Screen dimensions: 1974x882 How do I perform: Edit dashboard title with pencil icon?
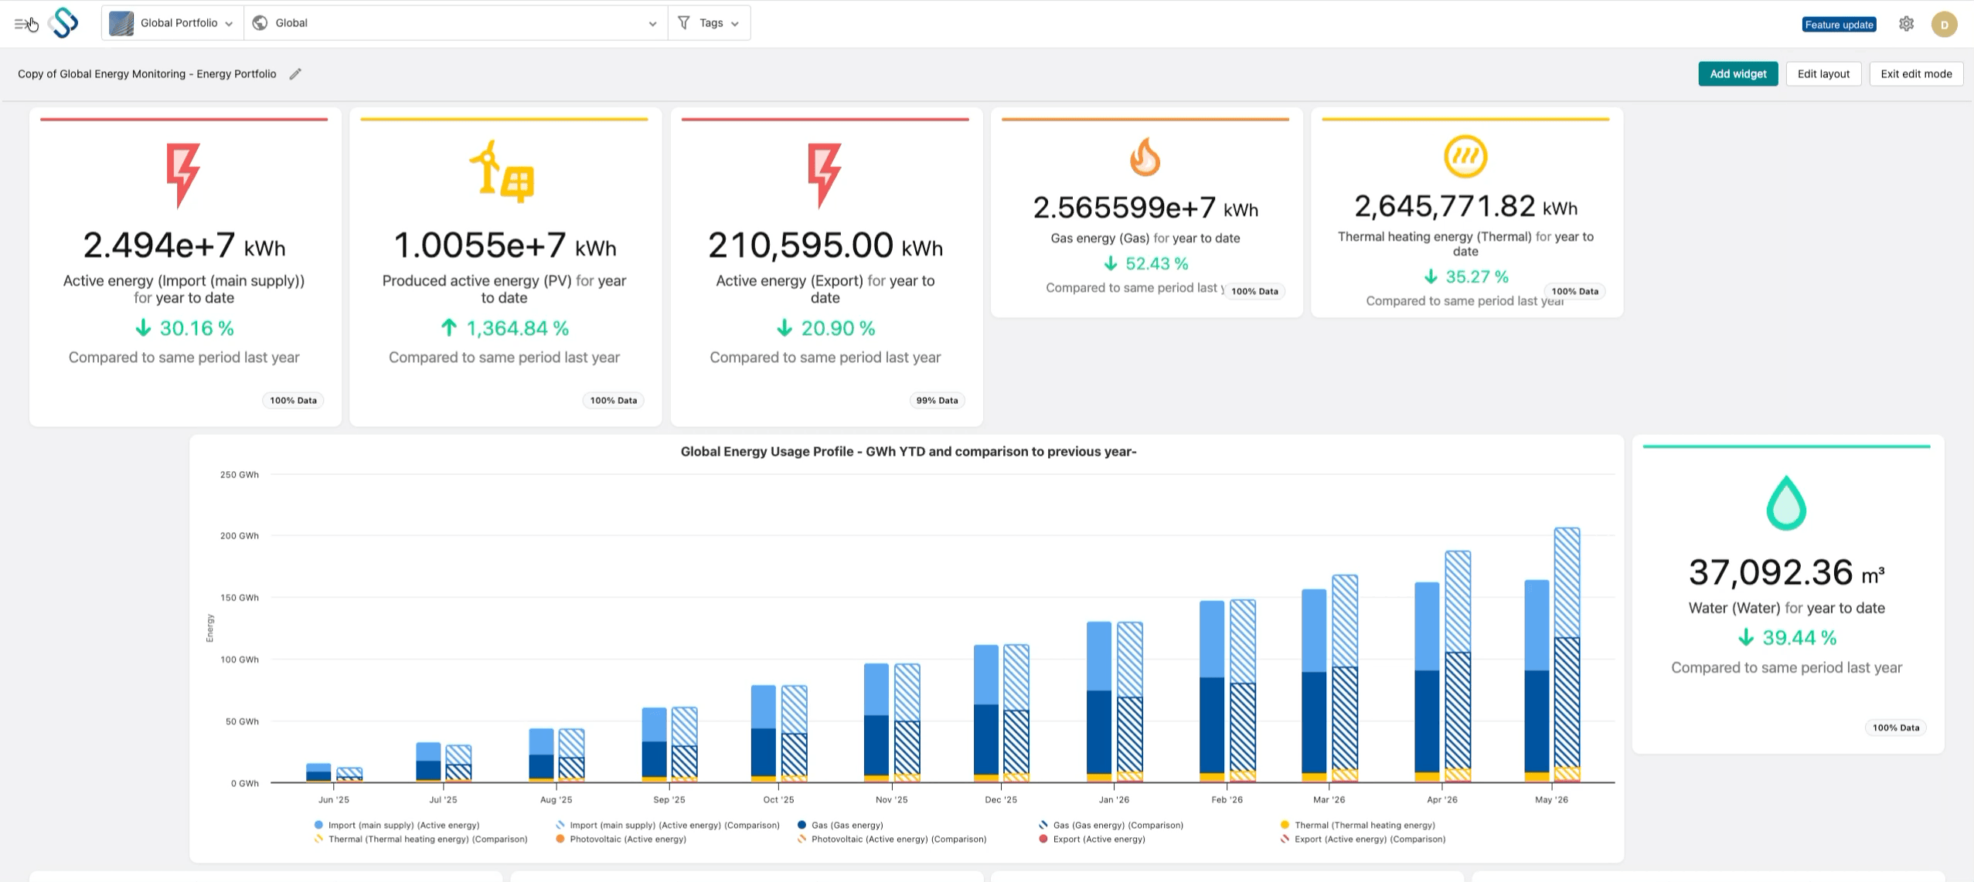[x=295, y=74]
